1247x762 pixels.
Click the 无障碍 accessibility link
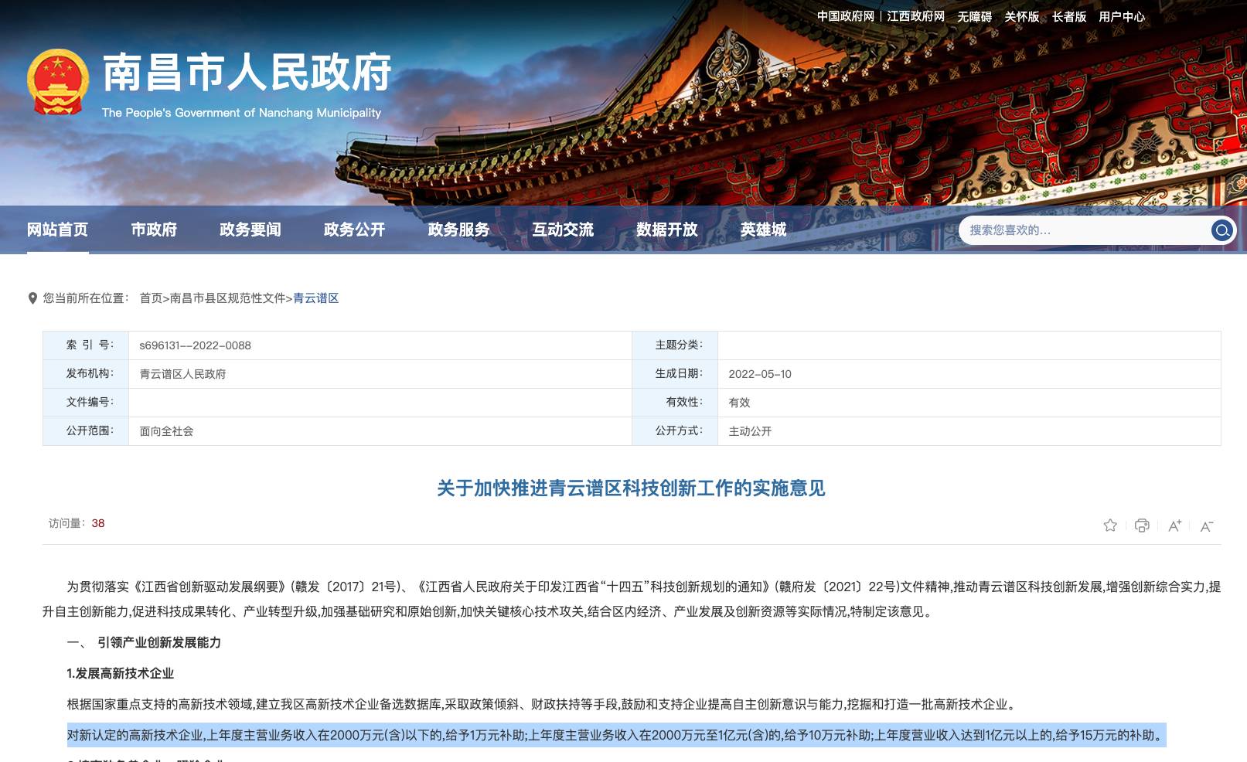coord(975,16)
